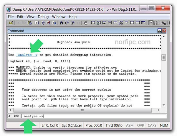Image resolution: width=177 pixels, height=136 pixels.
Task: Click the WinDbg title bar app icon
Action: (9, 9)
